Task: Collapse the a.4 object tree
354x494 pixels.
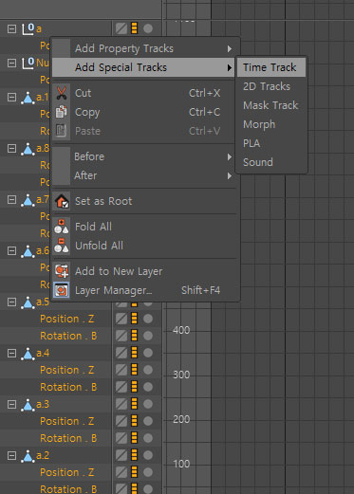Action: click(x=11, y=353)
